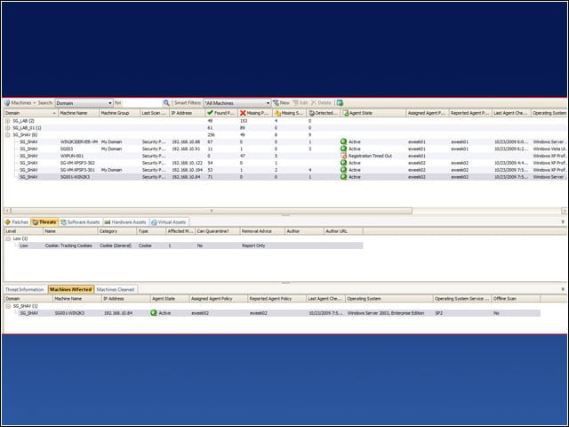Click the Machines icon in the toolbar
This screenshot has height=427, width=569.
[7, 103]
